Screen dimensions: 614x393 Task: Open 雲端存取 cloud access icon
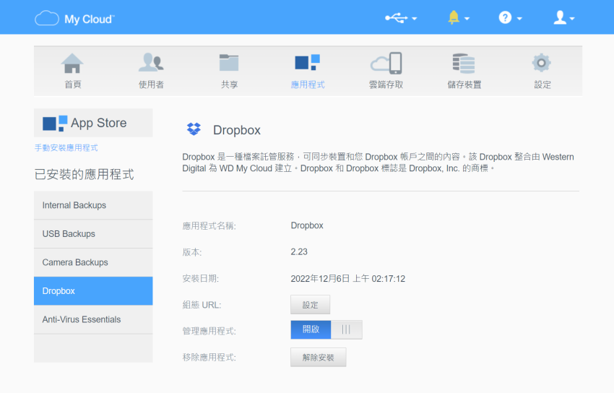tap(386, 63)
